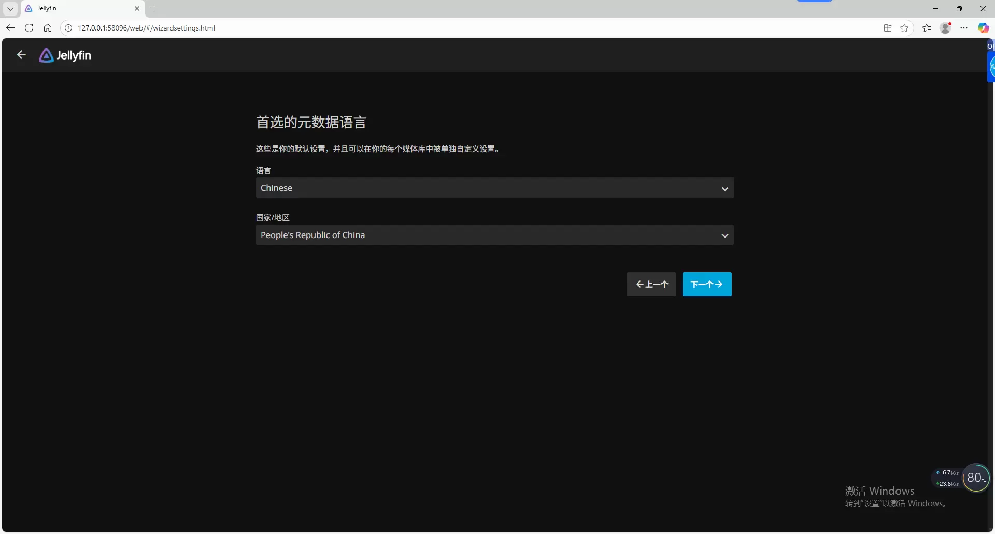This screenshot has height=534, width=995.
Task: Expand the People's Republic of China dropdown
Action: click(x=494, y=235)
